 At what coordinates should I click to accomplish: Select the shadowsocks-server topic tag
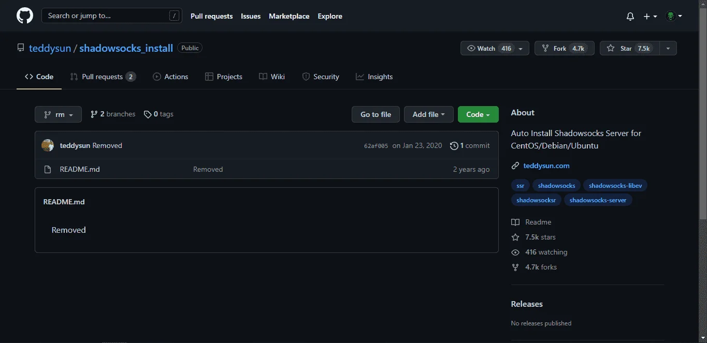[598, 200]
